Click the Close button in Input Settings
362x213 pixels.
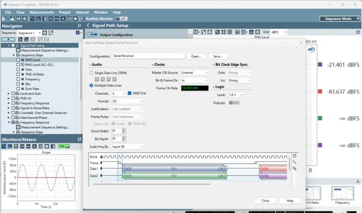pyautogui.click(x=265, y=201)
